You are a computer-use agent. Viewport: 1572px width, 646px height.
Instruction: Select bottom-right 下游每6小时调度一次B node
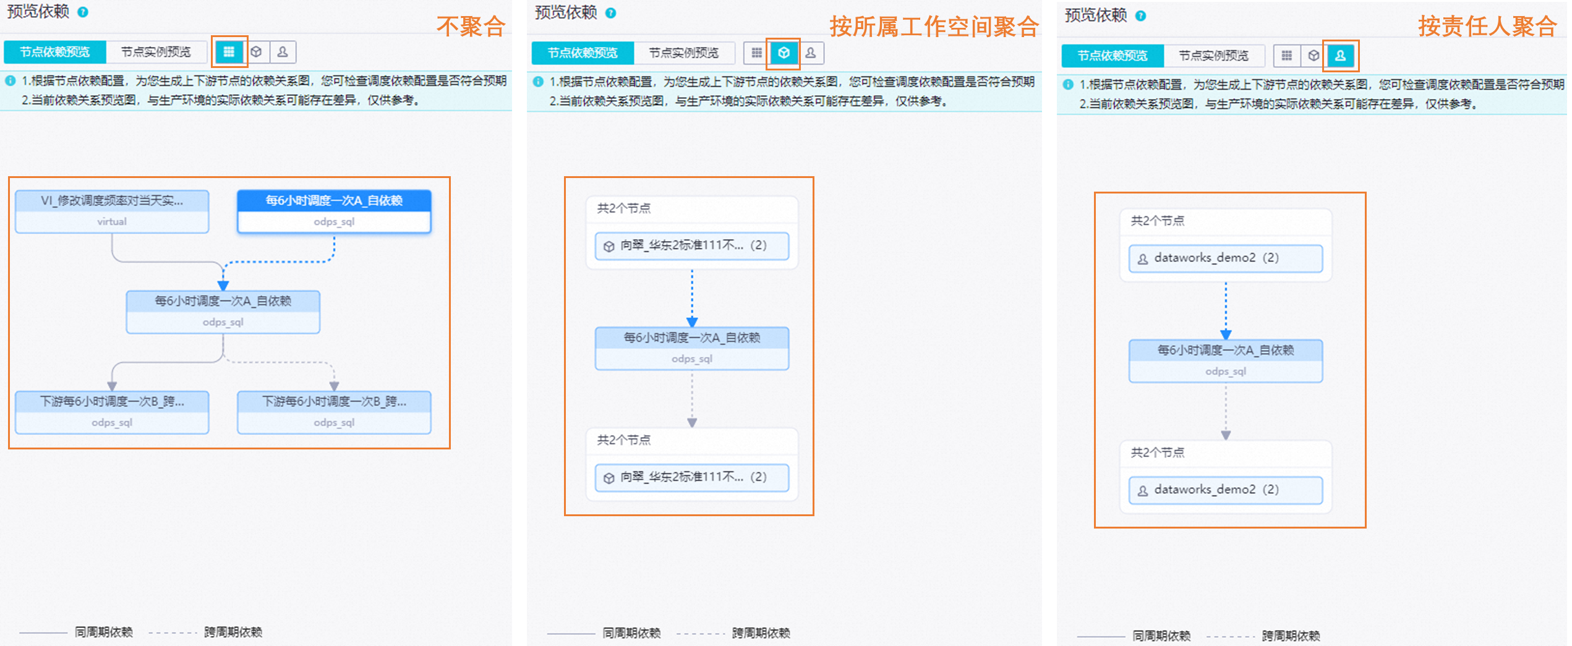[334, 412]
